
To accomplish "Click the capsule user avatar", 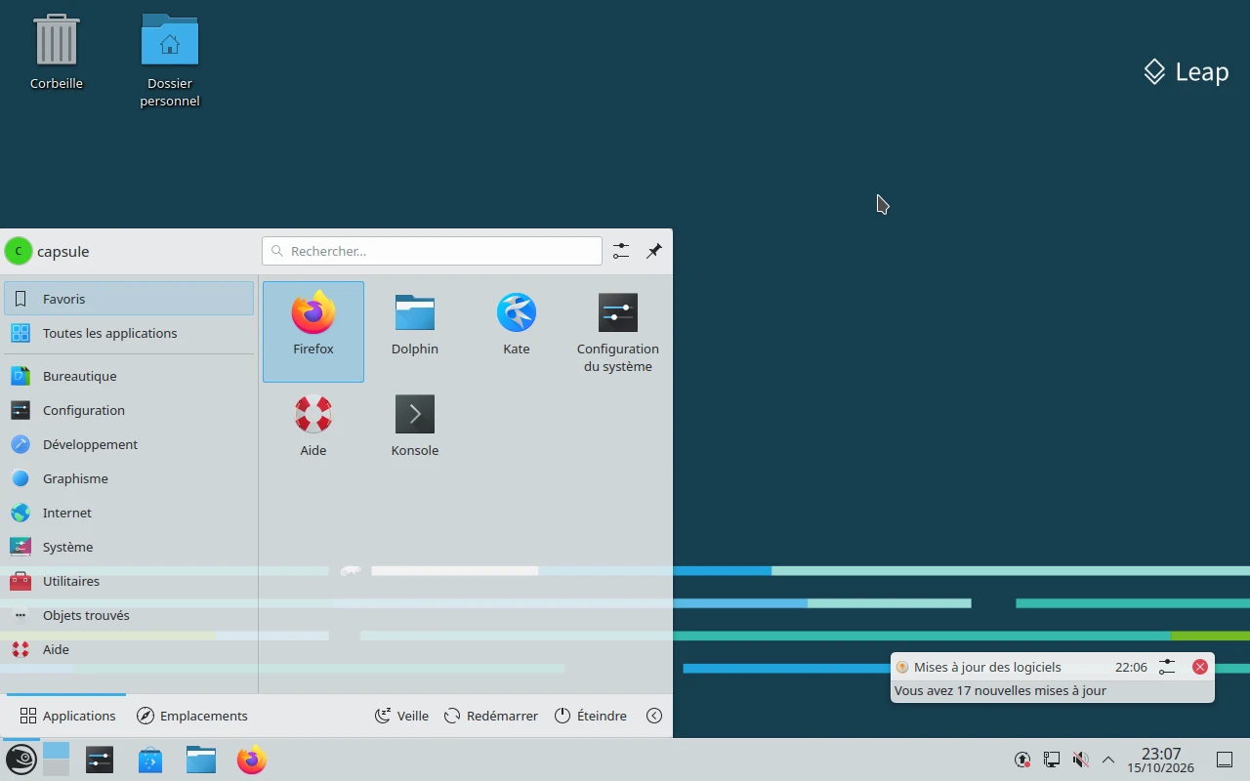I will [18, 251].
